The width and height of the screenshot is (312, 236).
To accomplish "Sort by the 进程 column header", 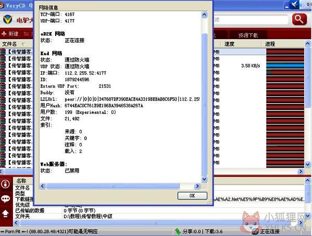I will [x=270, y=44].
